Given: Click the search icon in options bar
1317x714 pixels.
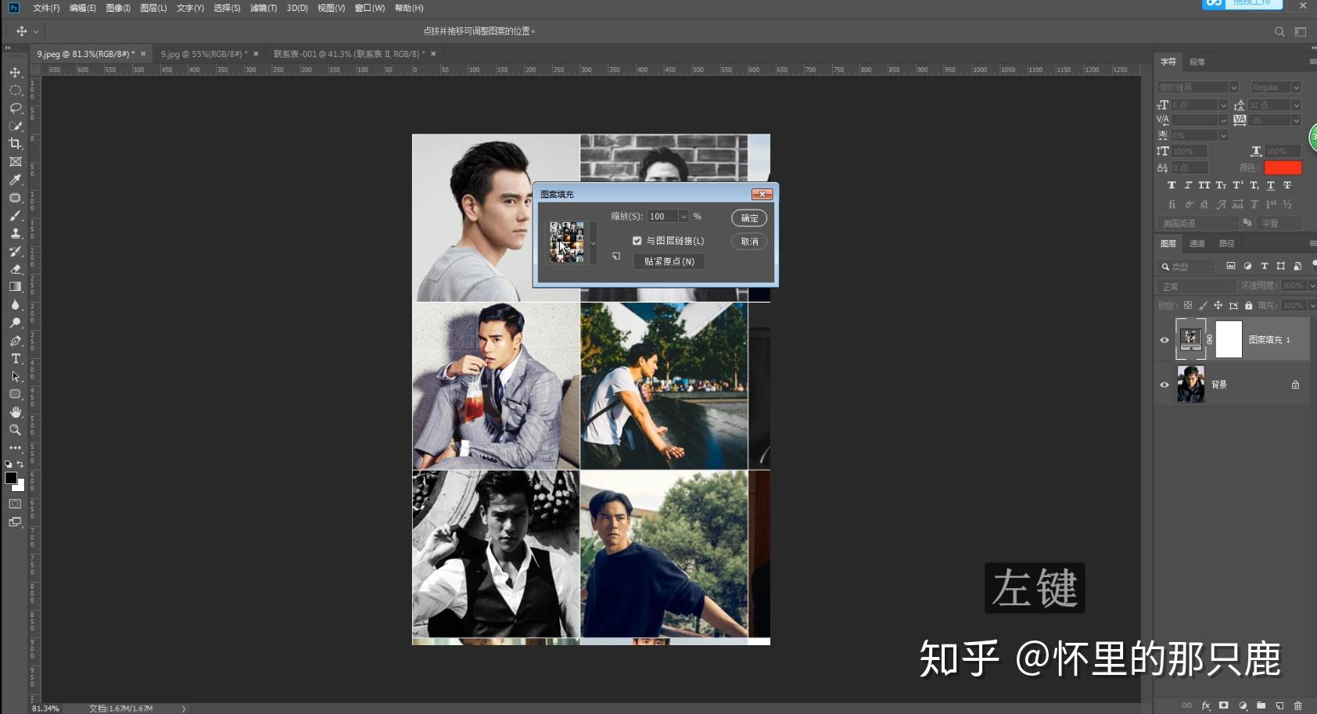Looking at the screenshot, I should pos(1279,32).
